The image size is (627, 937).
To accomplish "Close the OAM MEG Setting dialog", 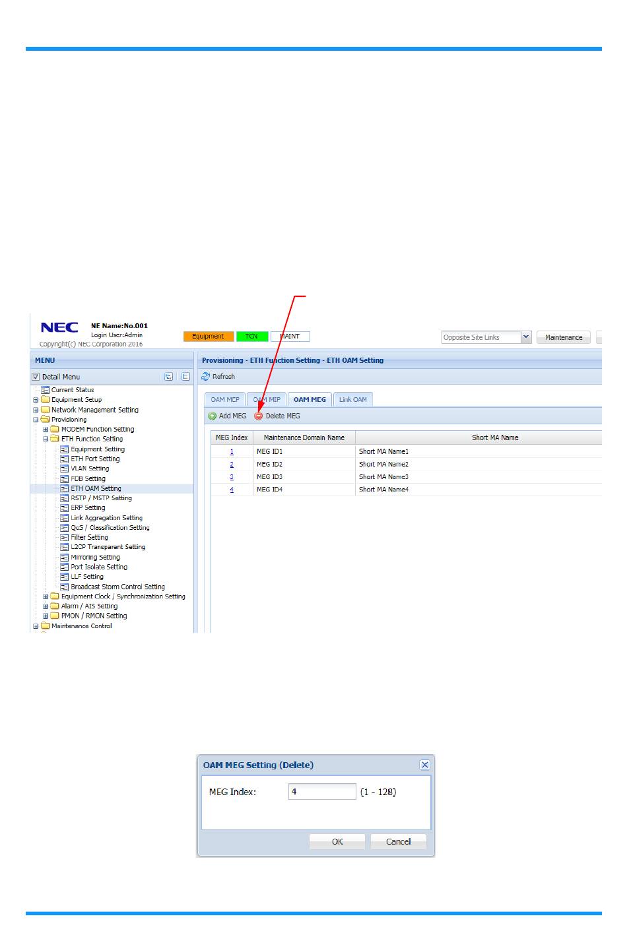I will click(x=425, y=765).
